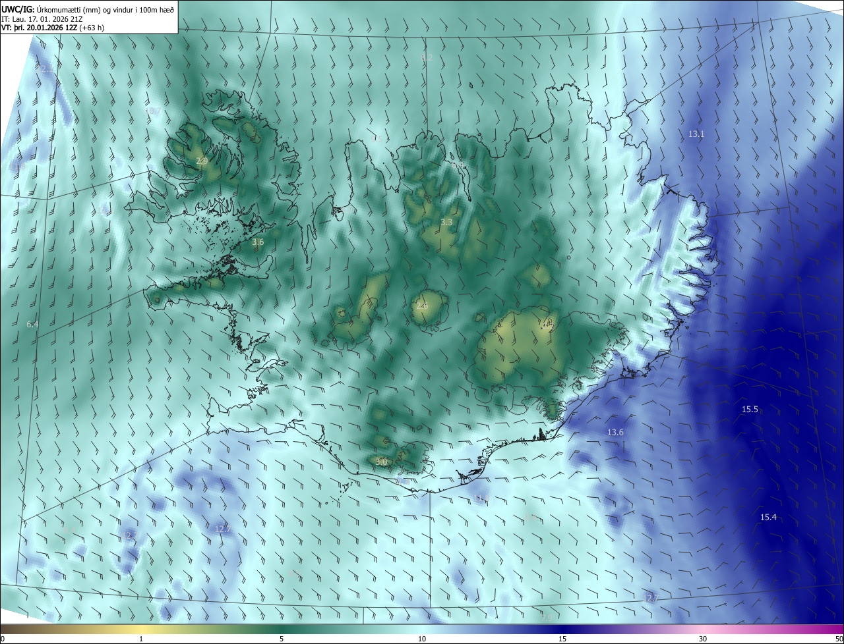The height and width of the screenshot is (644, 844).
Task: Click the 3.6 value label on the map
Action: (258, 242)
